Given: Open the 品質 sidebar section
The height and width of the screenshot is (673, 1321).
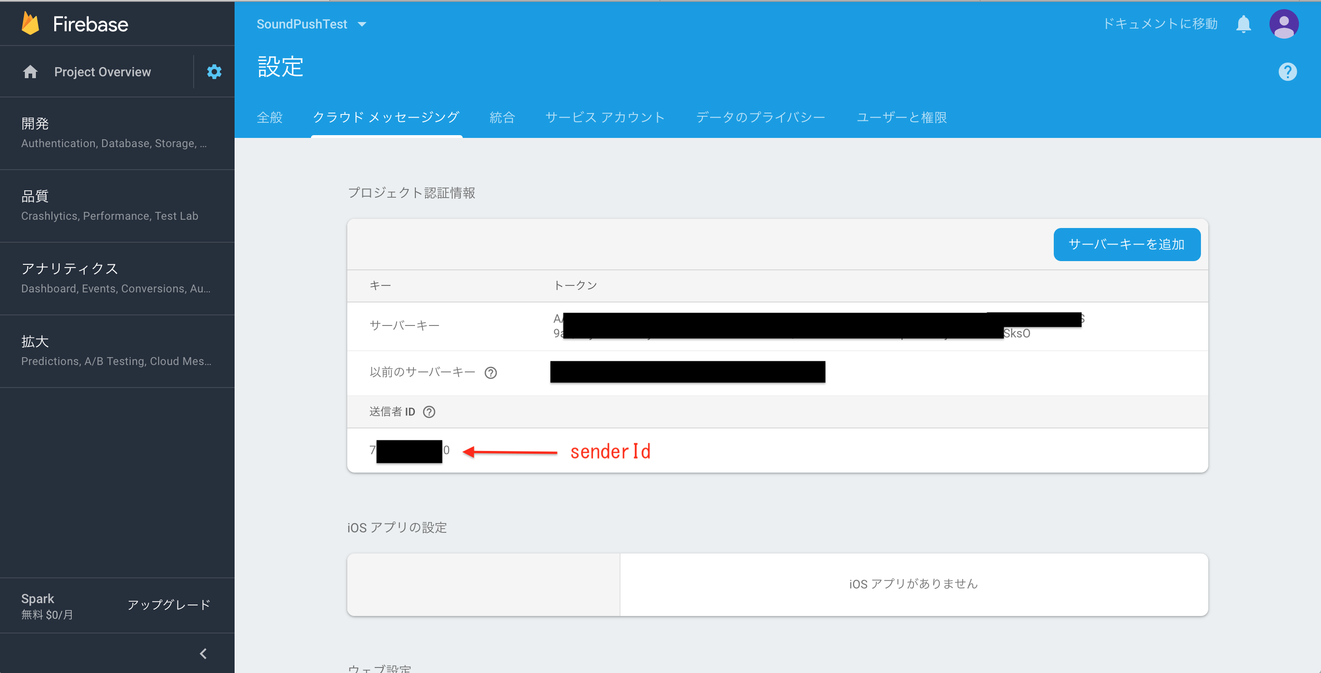Looking at the screenshot, I should 34,196.
